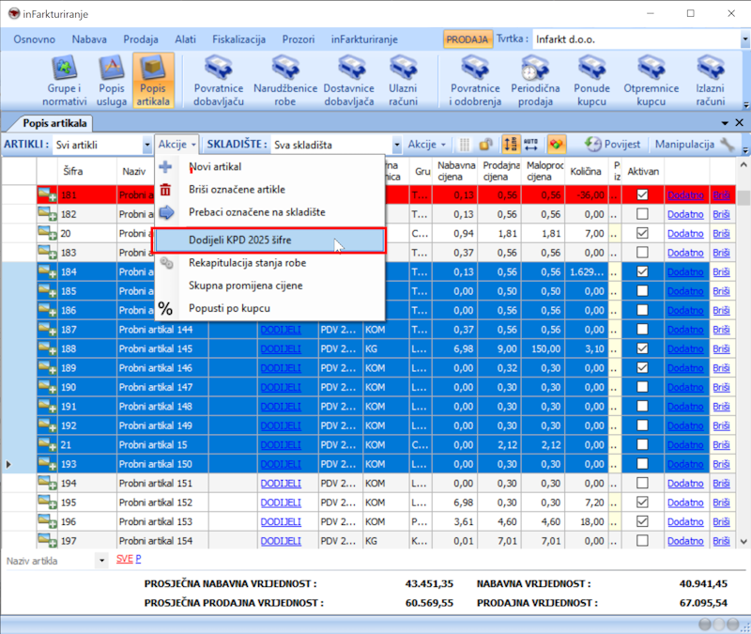Expand the Sva skladišta warehouse dropdown

pos(397,146)
